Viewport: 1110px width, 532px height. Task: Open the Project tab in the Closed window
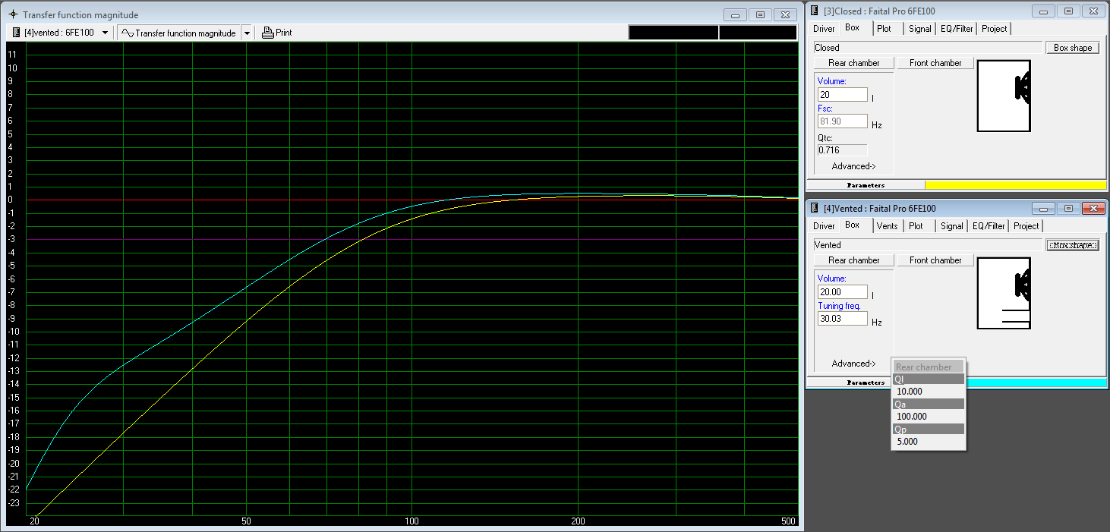point(994,29)
